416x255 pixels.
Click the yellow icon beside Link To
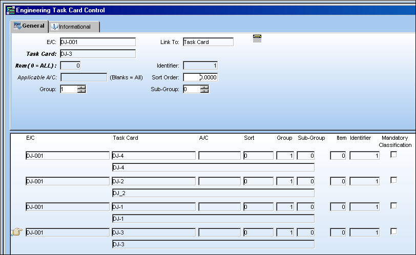pos(257,38)
